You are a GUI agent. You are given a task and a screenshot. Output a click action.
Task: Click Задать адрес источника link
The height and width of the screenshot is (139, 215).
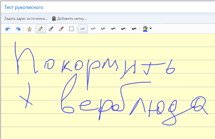tap(26, 19)
